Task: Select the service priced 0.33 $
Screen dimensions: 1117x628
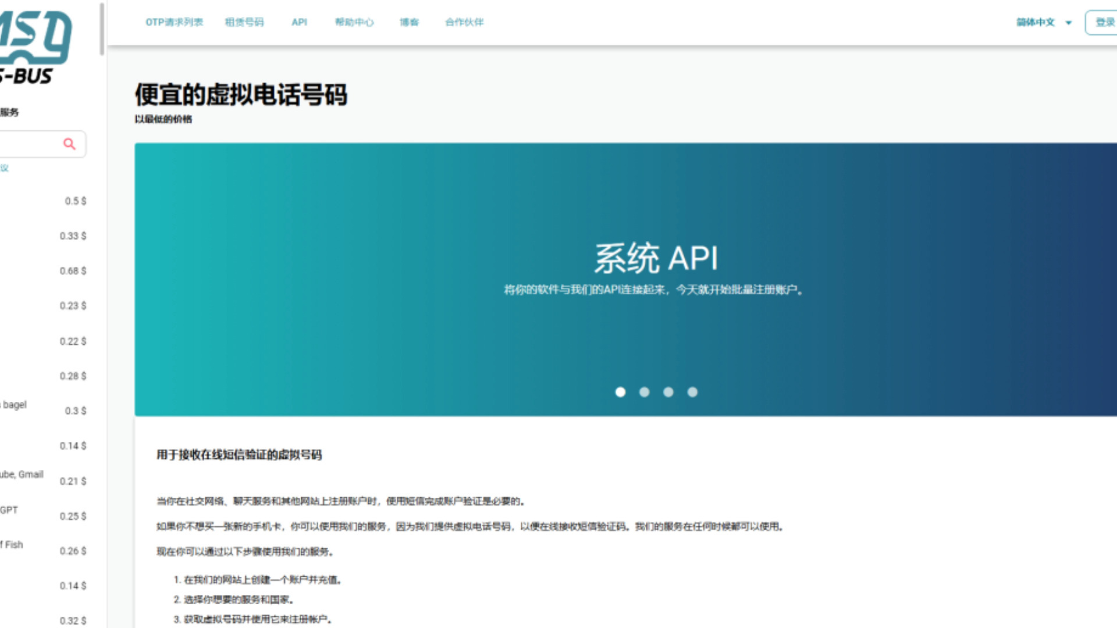Action: [x=44, y=235]
